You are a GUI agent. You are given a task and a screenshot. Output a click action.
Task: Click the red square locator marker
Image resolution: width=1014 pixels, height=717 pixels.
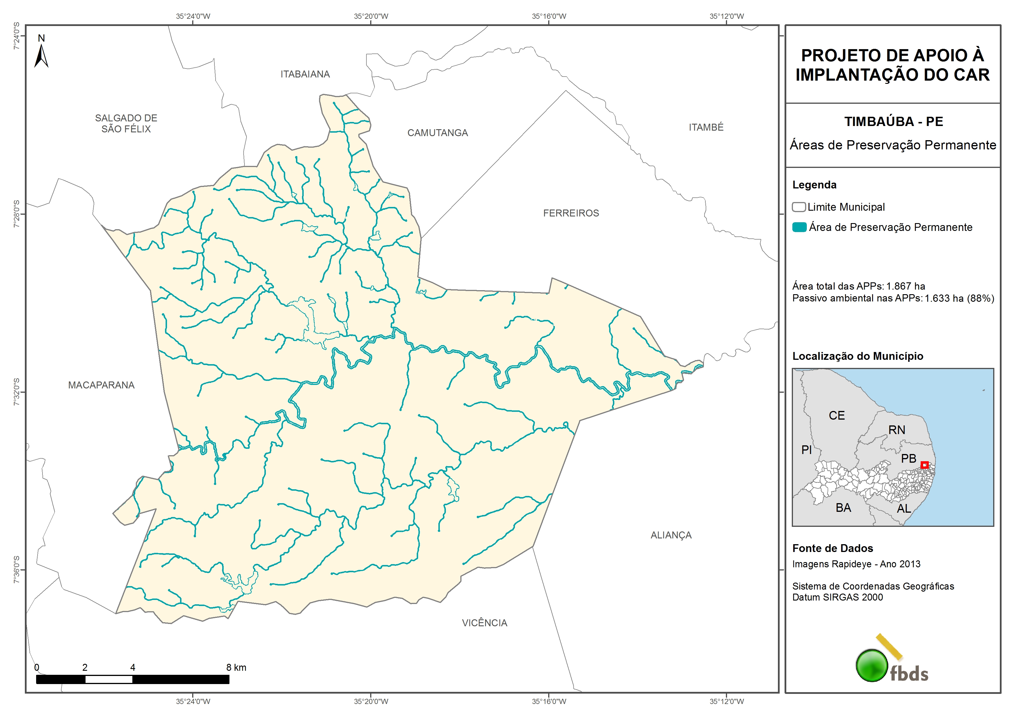point(924,465)
